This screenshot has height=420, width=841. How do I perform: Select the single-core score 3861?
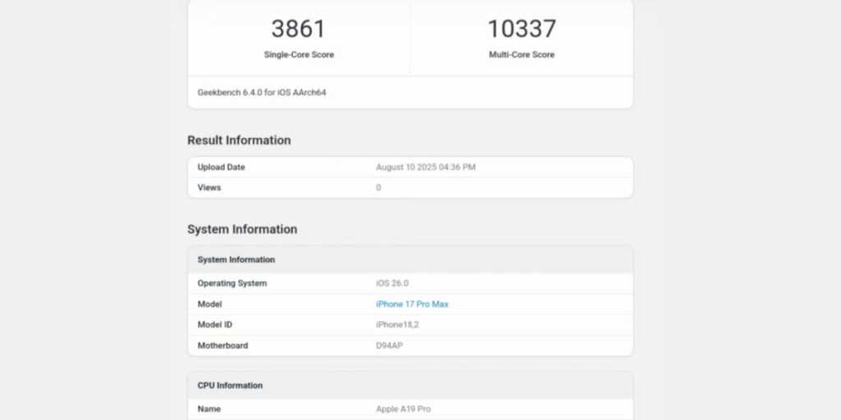pos(298,29)
